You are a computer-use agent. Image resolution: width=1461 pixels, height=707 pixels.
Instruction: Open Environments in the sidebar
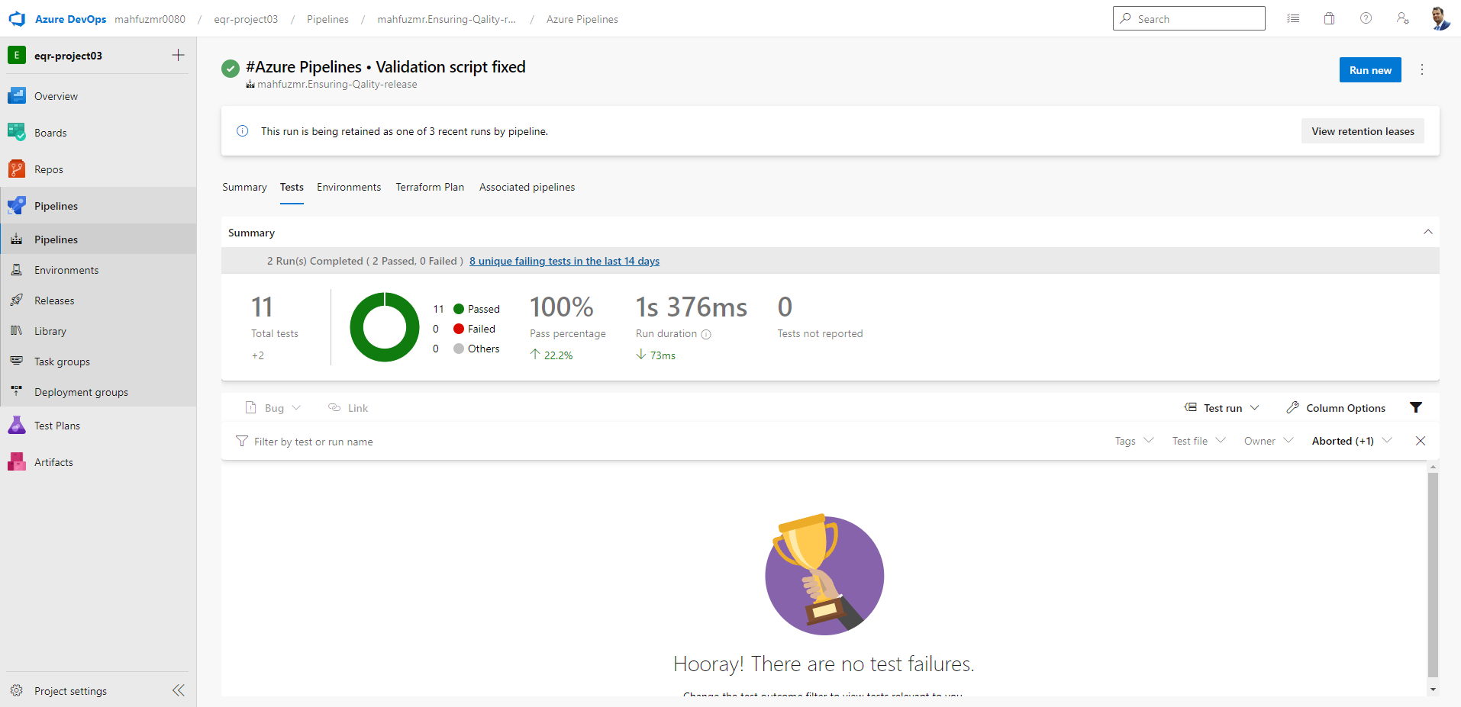pyautogui.click(x=98, y=270)
